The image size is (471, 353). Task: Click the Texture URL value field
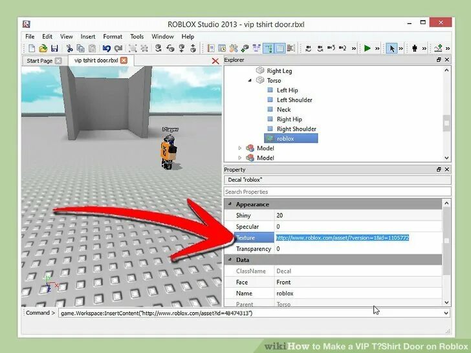(358, 238)
